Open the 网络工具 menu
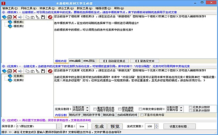The width and height of the screenshot is (218, 135). [29, 8]
